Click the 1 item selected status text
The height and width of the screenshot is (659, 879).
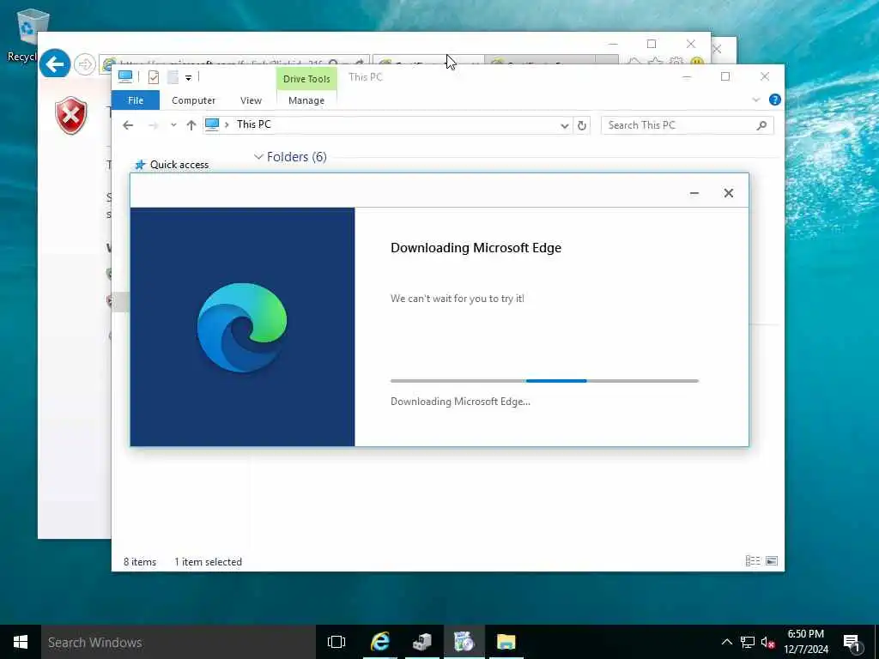[x=208, y=561]
